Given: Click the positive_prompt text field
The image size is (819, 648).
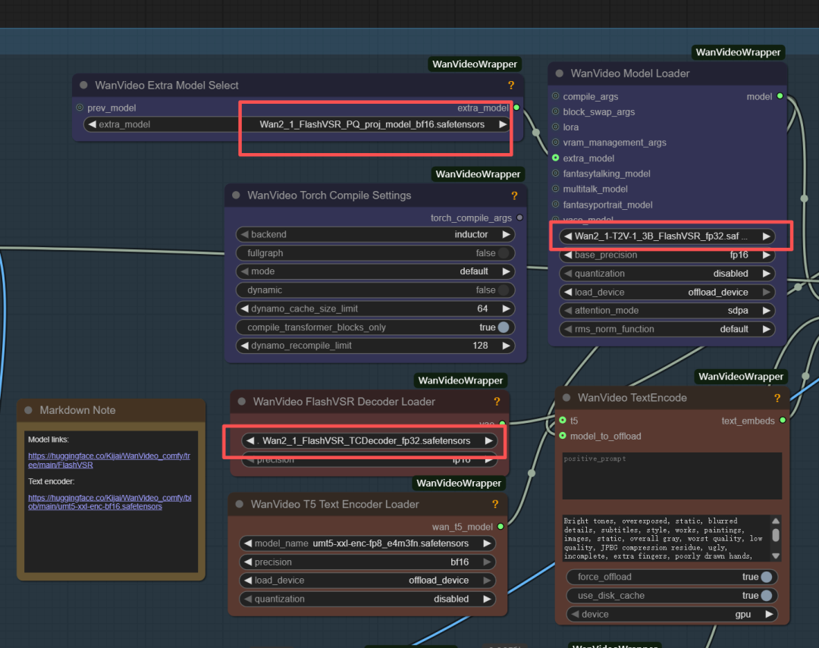Looking at the screenshot, I should (x=672, y=476).
